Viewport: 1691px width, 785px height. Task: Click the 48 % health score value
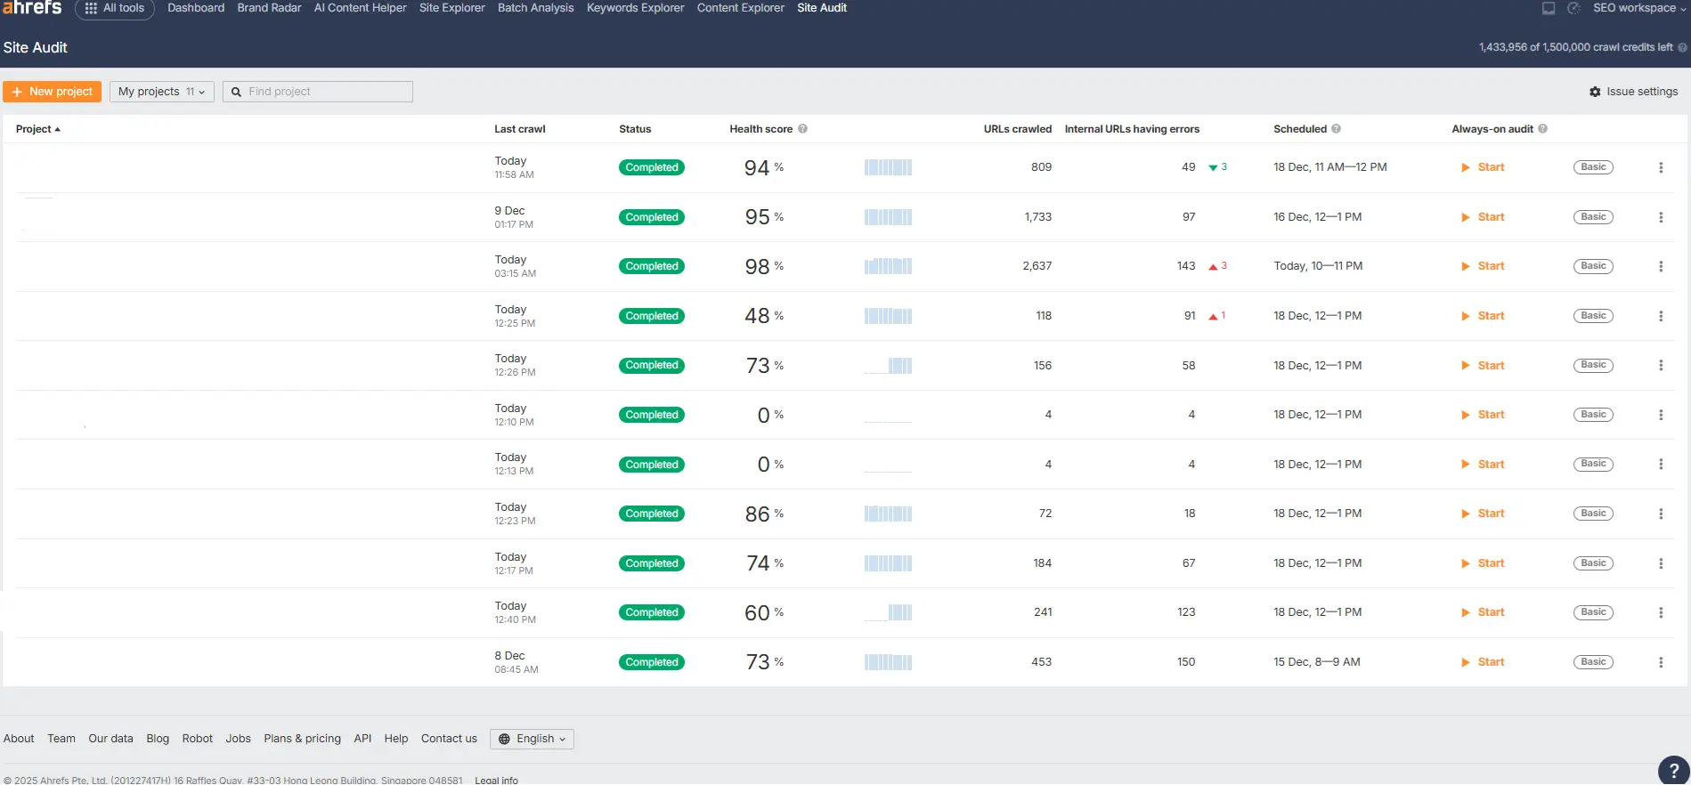click(764, 316)
